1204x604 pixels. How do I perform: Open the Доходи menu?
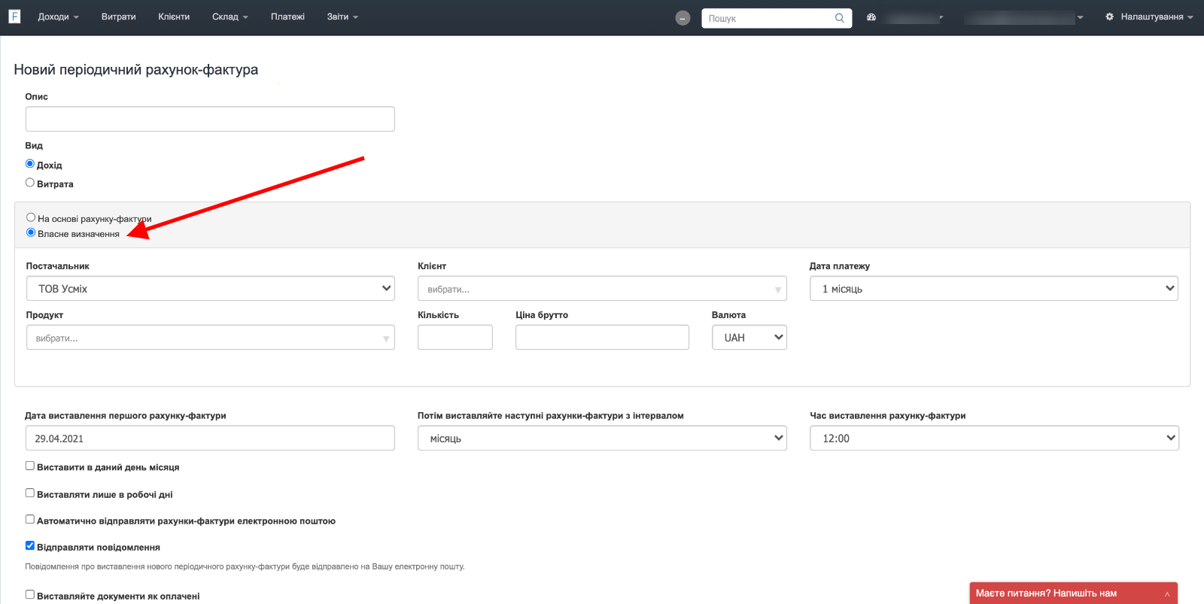point(58,17)
